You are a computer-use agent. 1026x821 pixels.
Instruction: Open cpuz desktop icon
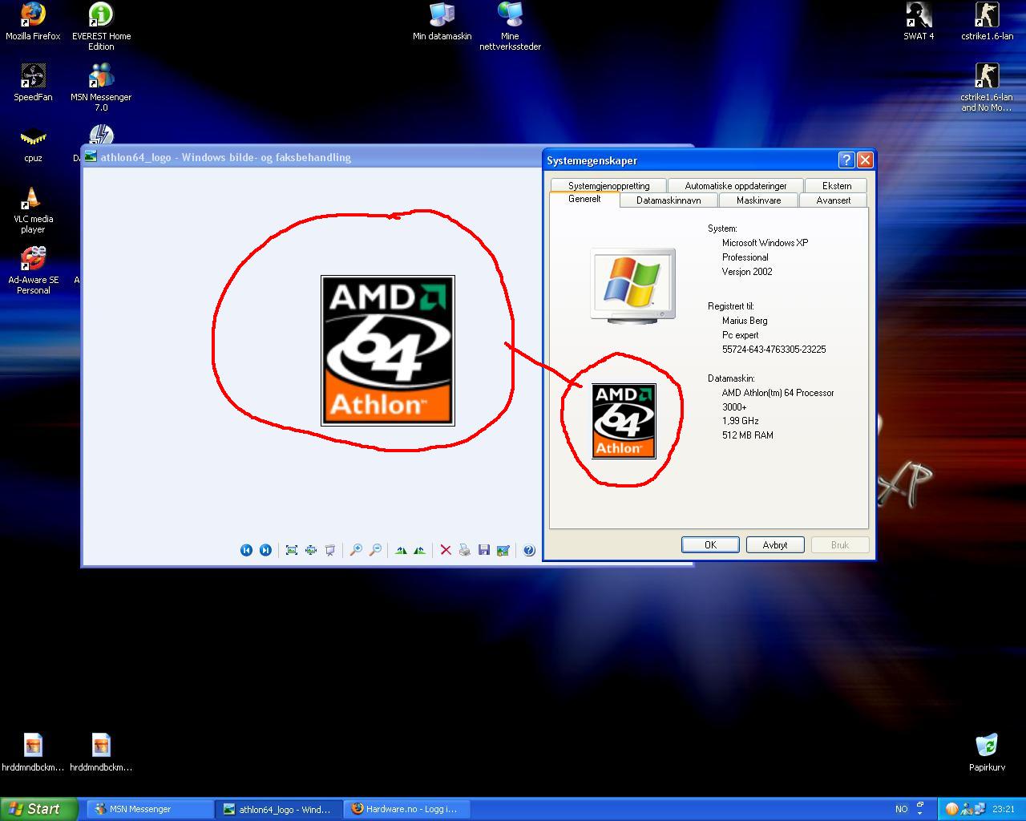tap(33, 144)
